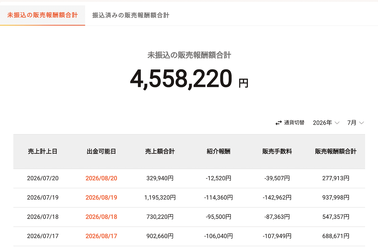Open 振込済みの販売報酬額合計 tab
The width and height of the screenshot is (378, 250).
coord(131,15)
